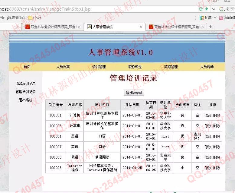Click the 操作 column header
Image resolution: width=235 pixels, height=193 pixels.
(x=213, y=105)
